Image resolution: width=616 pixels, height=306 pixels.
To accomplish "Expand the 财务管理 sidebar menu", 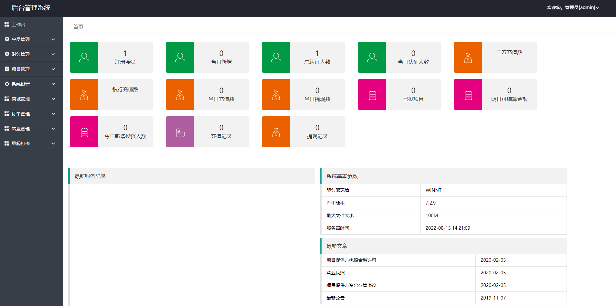I will [x=31, y=54].
